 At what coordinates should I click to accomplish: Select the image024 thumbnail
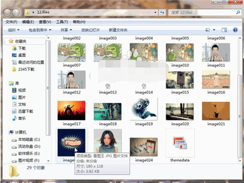144,147
